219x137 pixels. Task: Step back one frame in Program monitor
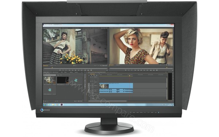(138, 70)
